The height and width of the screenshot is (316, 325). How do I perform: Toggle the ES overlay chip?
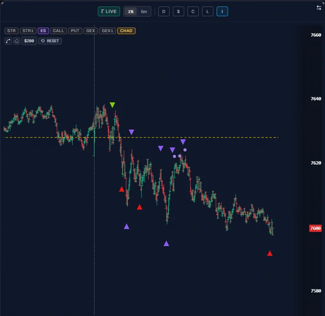(x=43, y=31)
